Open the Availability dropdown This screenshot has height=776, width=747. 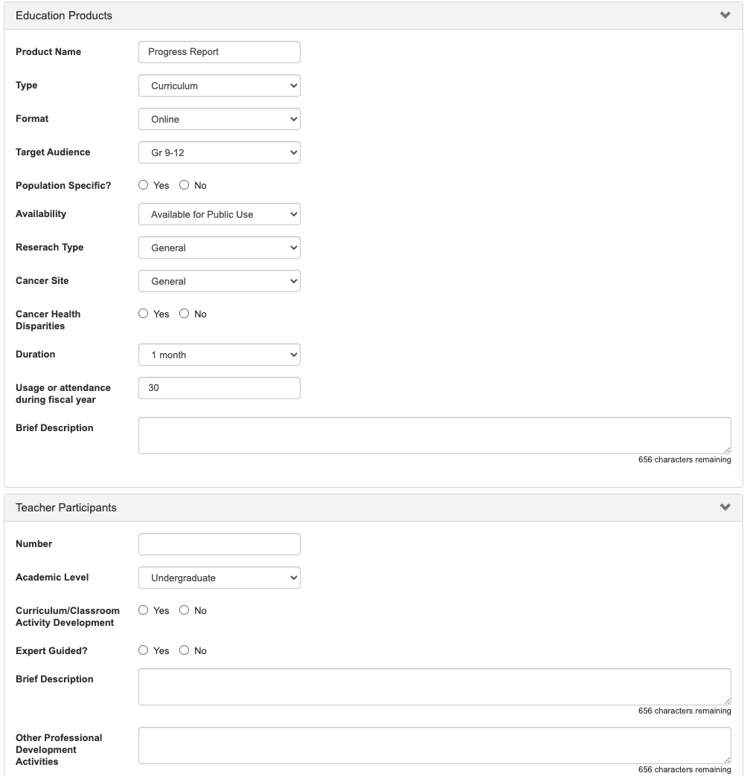tap(219, 214)
